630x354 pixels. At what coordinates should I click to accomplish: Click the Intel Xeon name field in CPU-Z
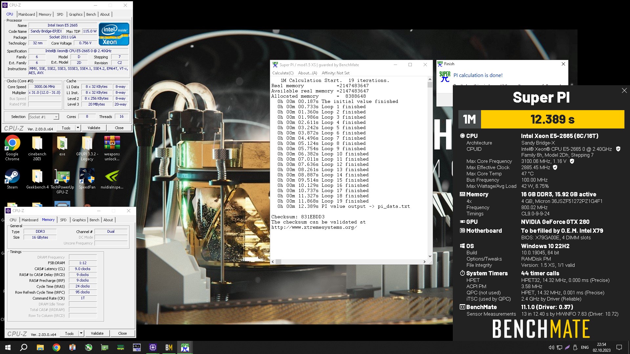63,25
